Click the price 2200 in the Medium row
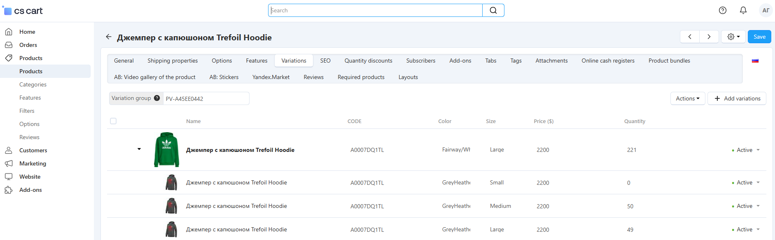Screen dimensions: 775x240 click(x=543, y=206)
